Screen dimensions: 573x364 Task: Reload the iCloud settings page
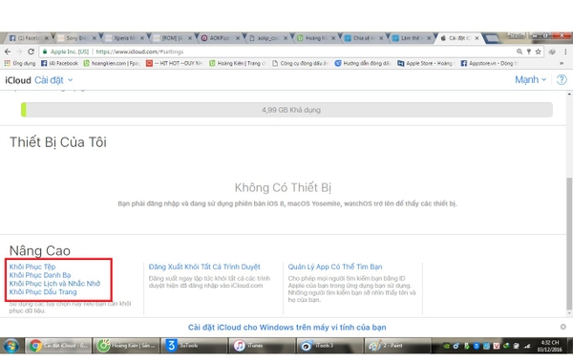pos(32,52)
